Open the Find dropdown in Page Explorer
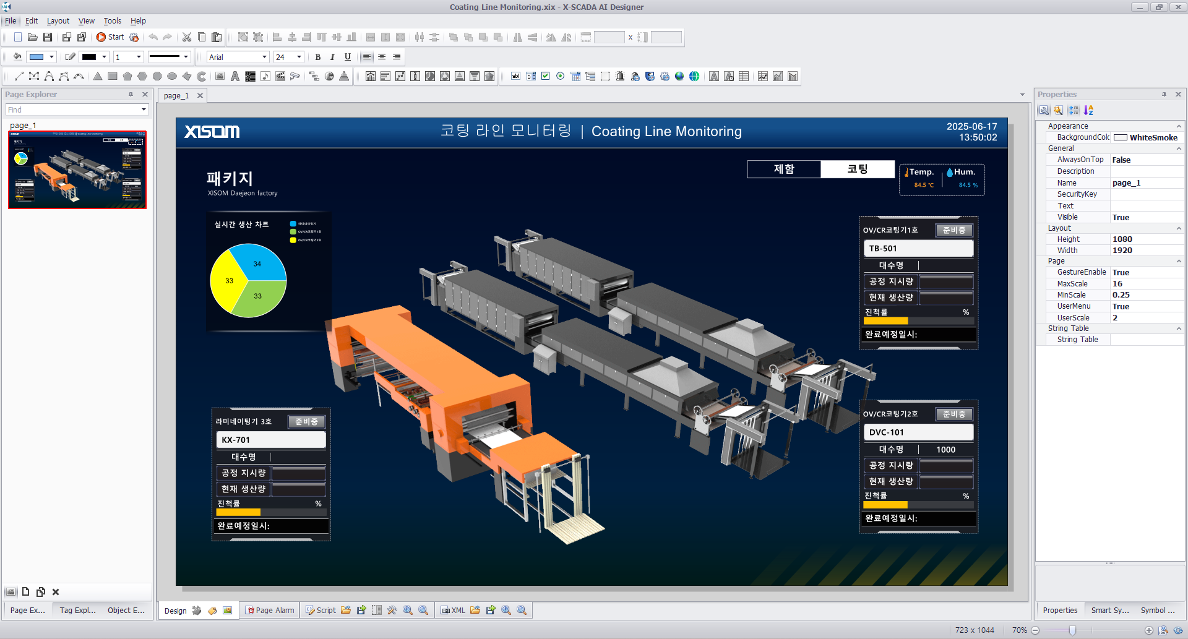 tap(144, 109)
